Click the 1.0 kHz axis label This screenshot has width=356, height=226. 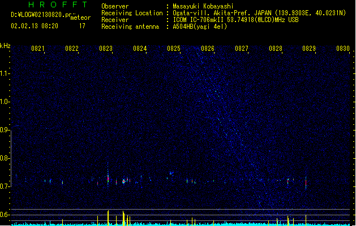[x=5, y=102]
